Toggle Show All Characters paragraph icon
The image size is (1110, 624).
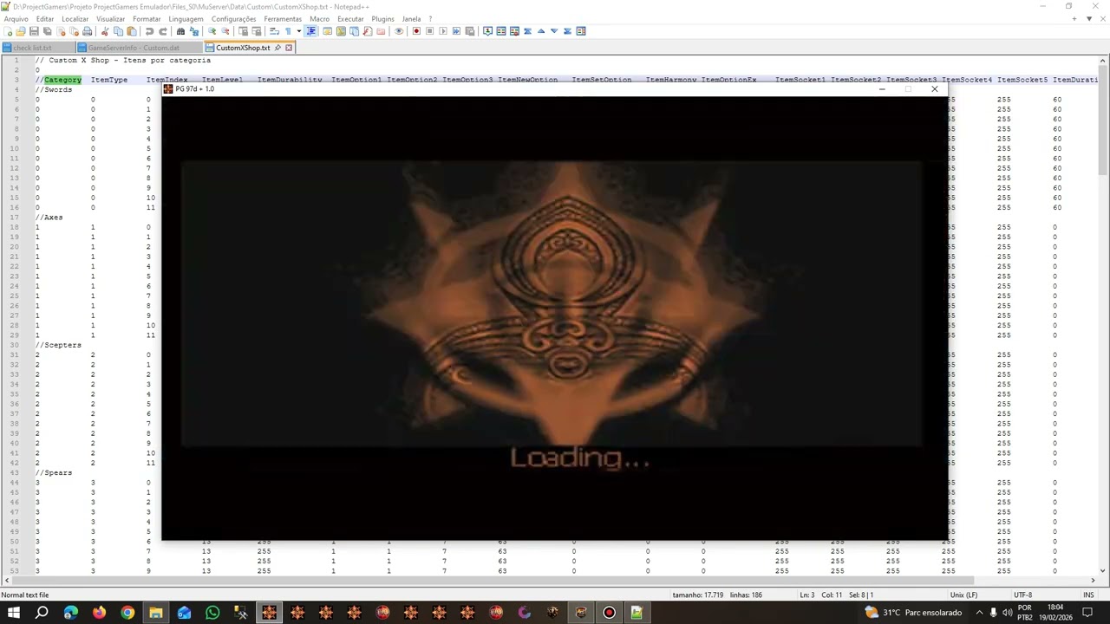288,31
